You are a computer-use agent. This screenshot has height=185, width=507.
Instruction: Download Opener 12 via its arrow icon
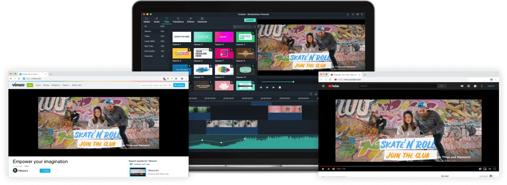point(253,66)
